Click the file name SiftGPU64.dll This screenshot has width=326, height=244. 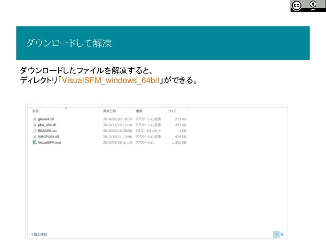point(49,137)
